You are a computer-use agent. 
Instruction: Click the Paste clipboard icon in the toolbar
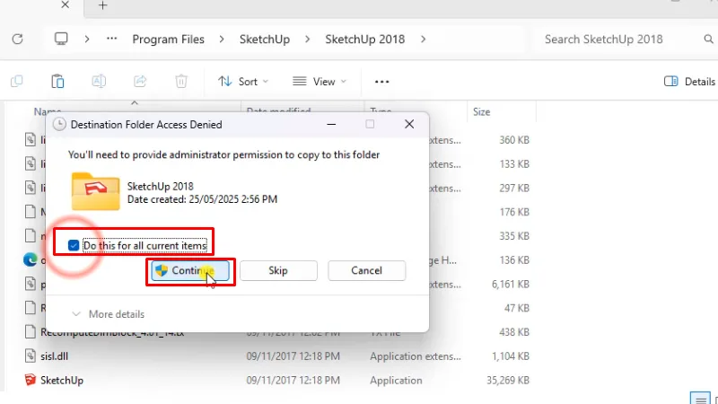point(57,82)
